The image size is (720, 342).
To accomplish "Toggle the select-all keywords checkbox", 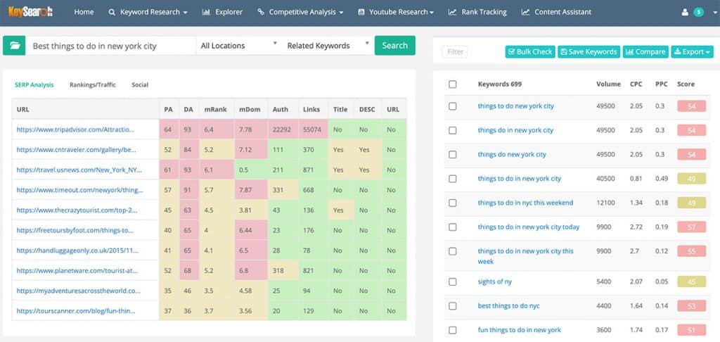I will click(453, 84).
